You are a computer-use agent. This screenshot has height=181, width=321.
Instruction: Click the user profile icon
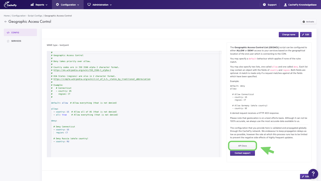[x=285, y=4]
